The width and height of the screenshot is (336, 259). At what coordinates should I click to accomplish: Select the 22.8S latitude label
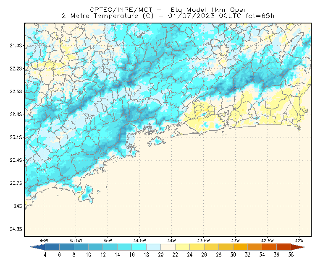tap(16, 114)
